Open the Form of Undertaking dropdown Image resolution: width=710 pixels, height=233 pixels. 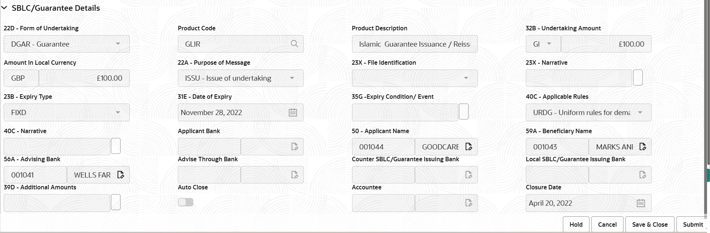coord(118,44)
